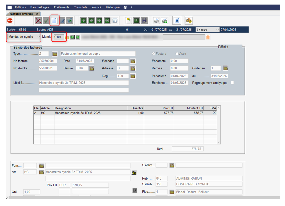Open the list view table icon
Viewport: 285px width, 206px height.
point(115,21)
